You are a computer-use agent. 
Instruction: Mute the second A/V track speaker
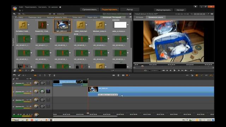point(31,91)
